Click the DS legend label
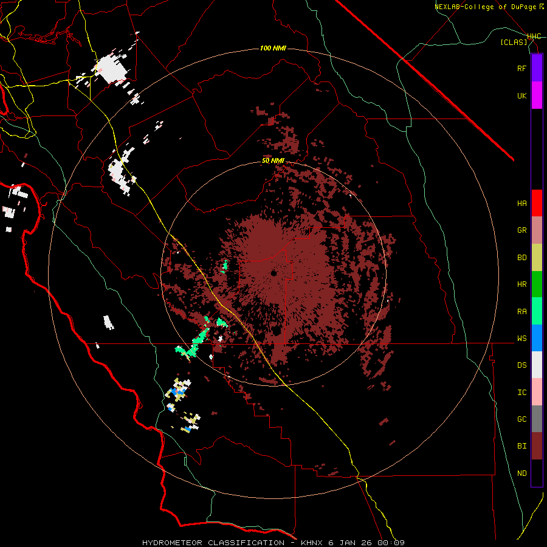Viewport: 547px width, 547px height. [522, 365]
